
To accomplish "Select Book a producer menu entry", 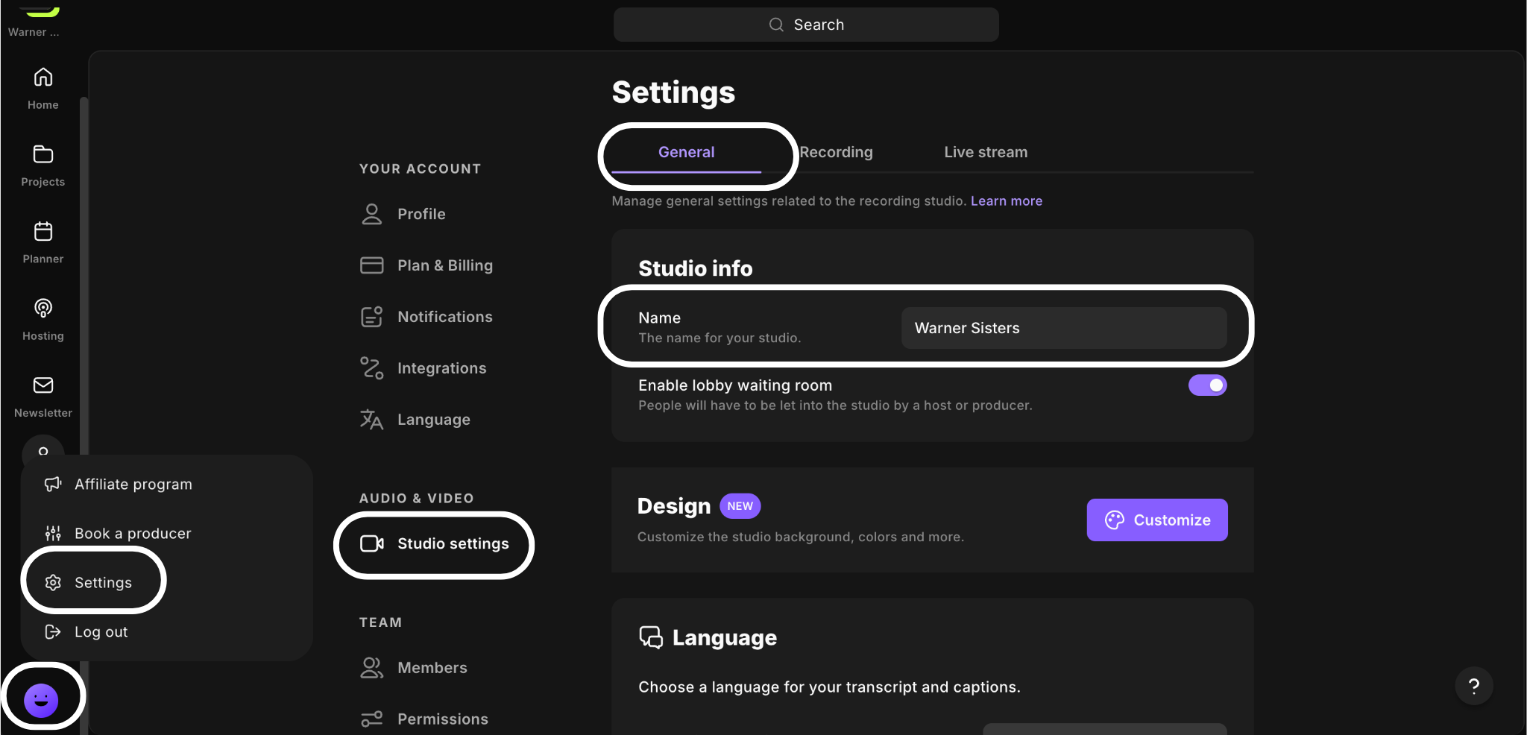I will coord(133,534).
